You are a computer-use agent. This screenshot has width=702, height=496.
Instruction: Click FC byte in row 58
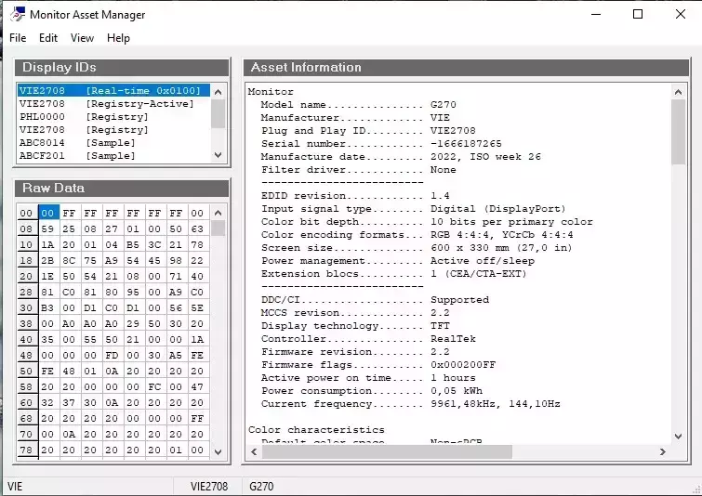[x=154, y=387]
